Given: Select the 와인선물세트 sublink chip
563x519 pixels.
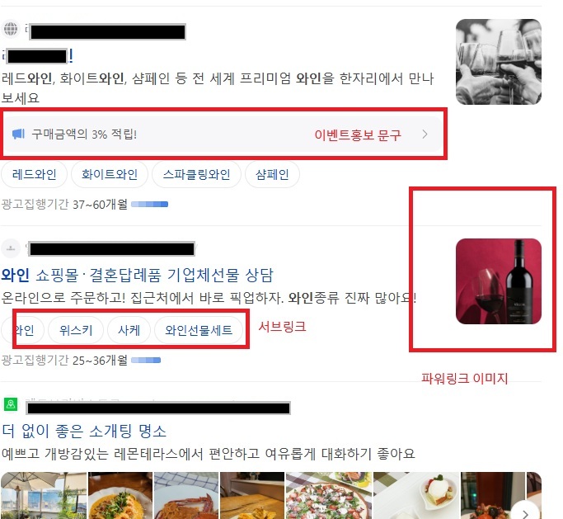Looking at the screenshot, I should point(199,330).
